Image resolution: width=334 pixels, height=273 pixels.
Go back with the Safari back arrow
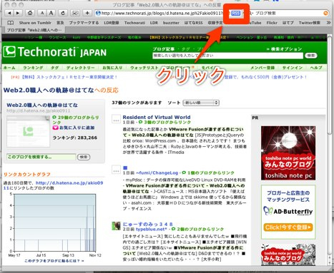[9, 13]
